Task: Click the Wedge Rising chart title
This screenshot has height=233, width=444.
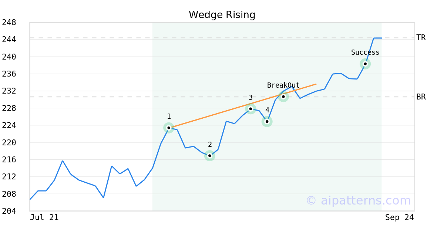Action: pyautogui.click(x=222, y=15)
